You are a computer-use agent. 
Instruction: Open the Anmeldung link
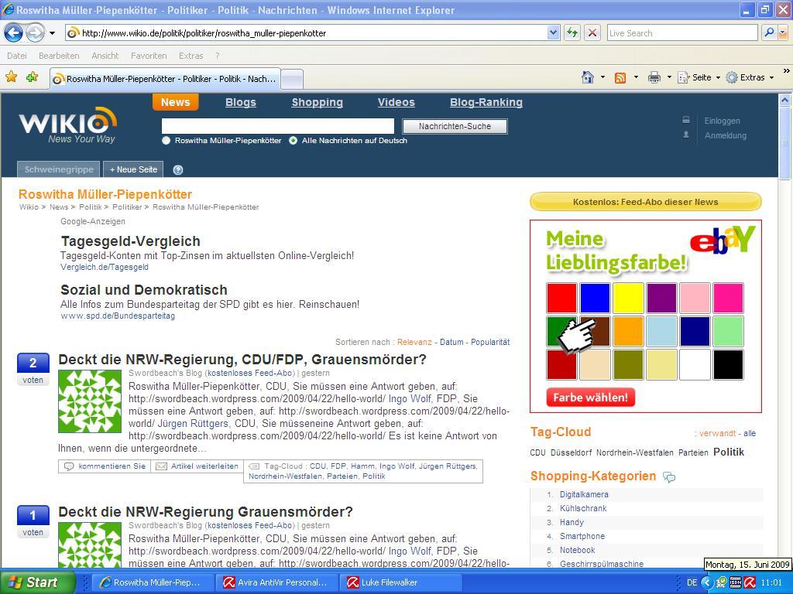pos(725,135)
